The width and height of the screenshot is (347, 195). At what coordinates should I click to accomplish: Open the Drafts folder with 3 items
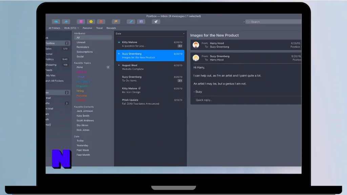[58, 103]
